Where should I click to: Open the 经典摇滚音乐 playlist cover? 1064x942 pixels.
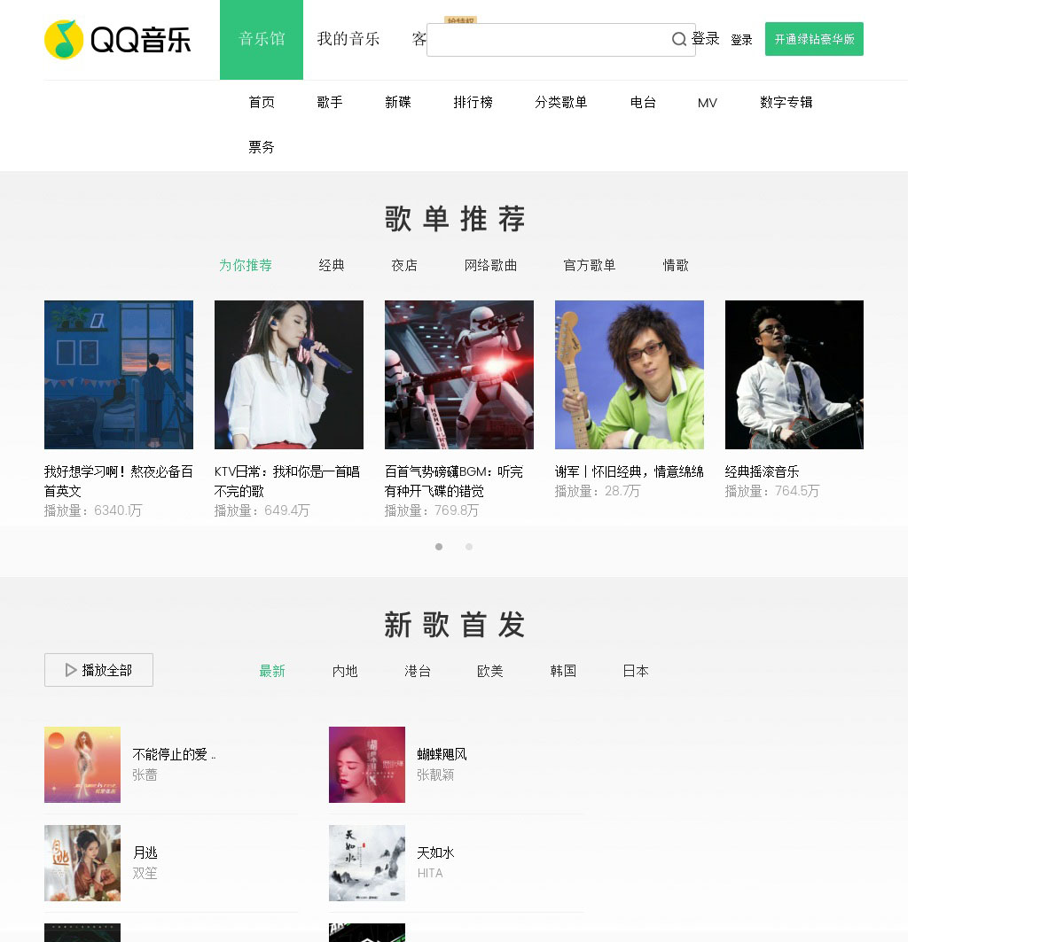point(794,375)
